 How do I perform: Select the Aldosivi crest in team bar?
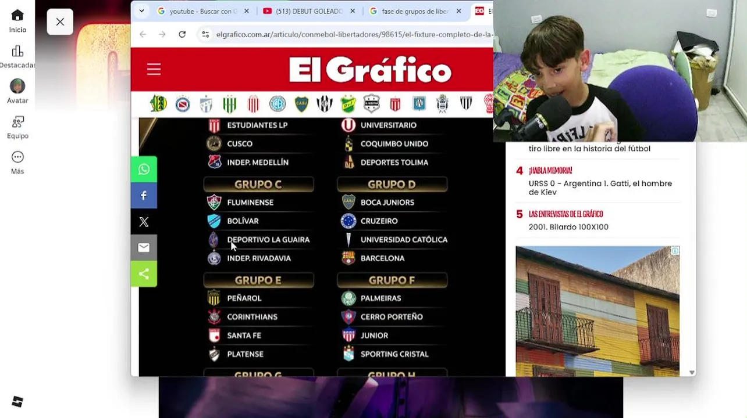(x=158, y=104)
